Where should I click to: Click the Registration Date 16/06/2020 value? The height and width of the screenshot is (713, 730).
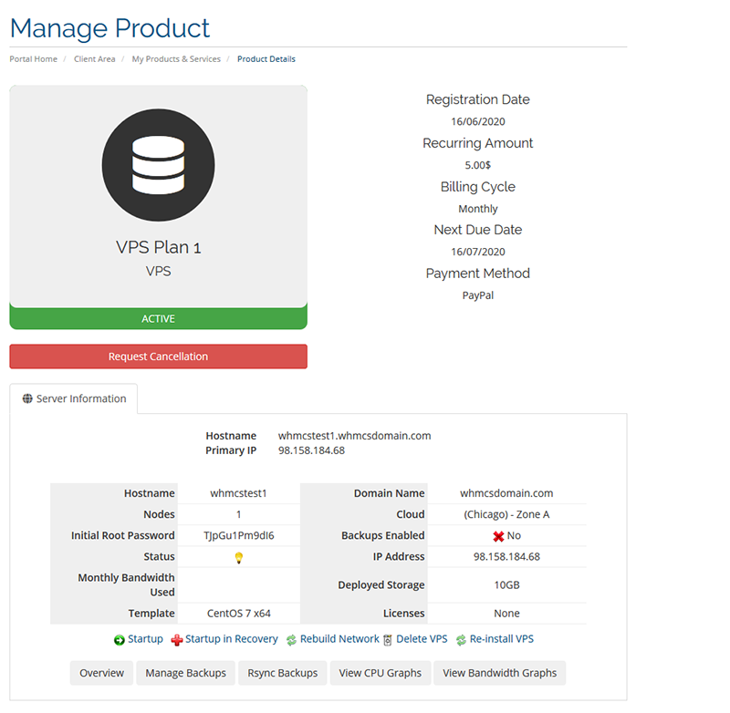(478, 122)
